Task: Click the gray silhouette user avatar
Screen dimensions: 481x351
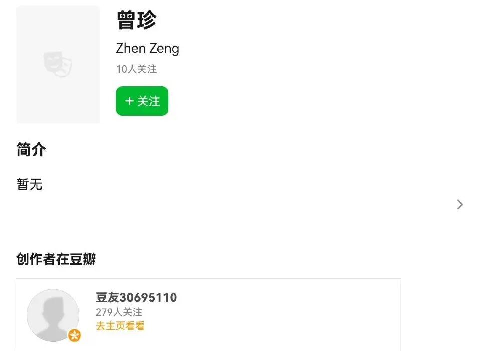Action: point(53,315)
